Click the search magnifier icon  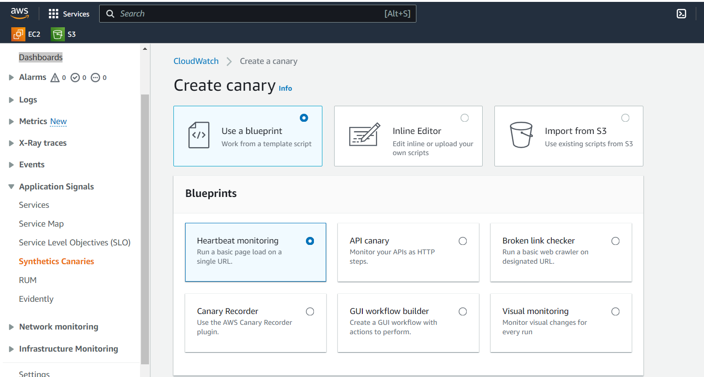point(110,14)
